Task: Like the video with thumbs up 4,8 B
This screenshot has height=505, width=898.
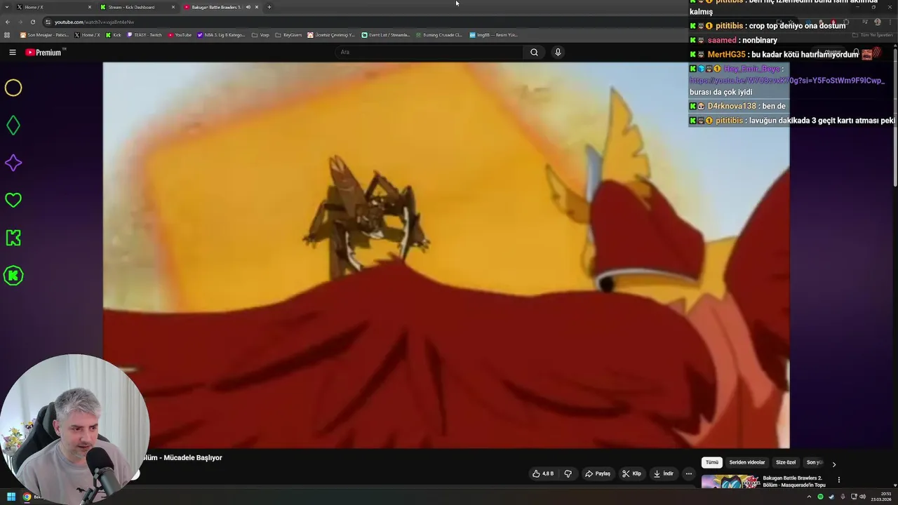Action: (543, 473)
